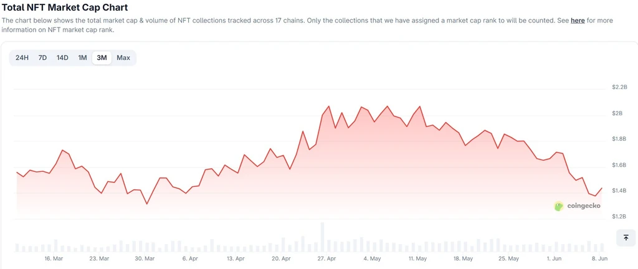Open the 'here' market cap rank link
The height and width of the screenshot is (269, 638).
(578, 21)
